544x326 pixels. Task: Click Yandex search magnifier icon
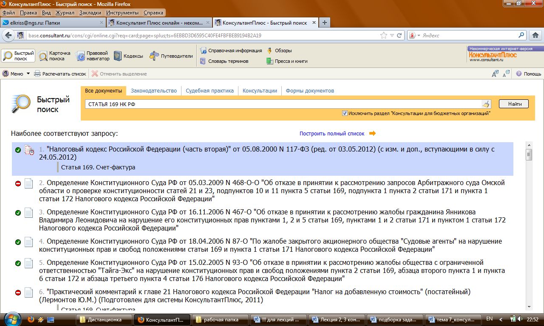(x=521, y=36)
